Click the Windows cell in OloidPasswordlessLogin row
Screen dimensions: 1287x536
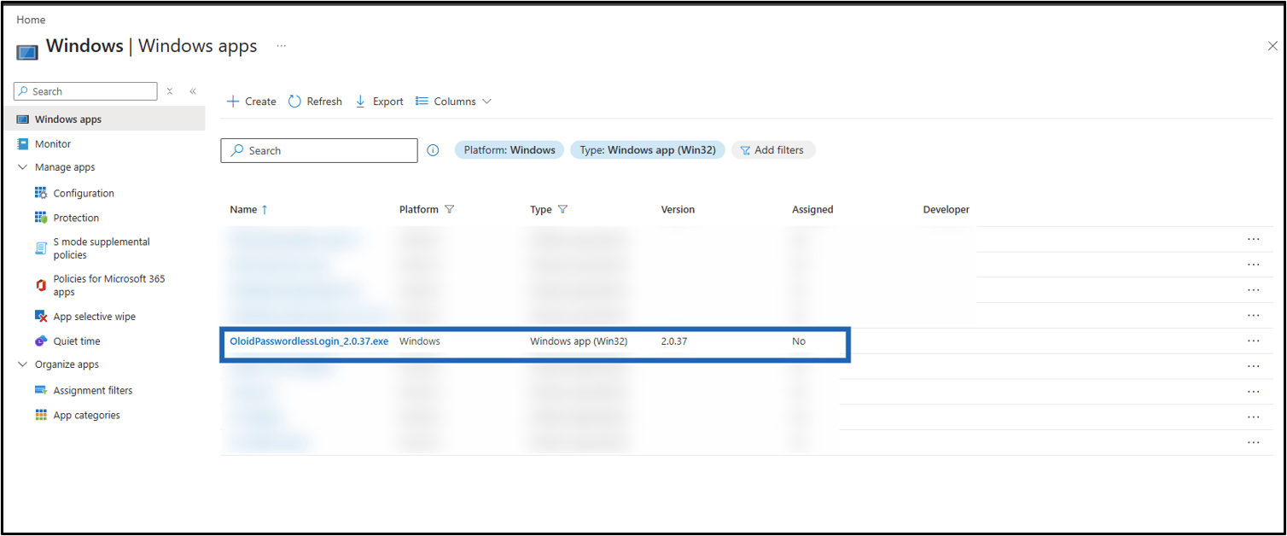420,341
